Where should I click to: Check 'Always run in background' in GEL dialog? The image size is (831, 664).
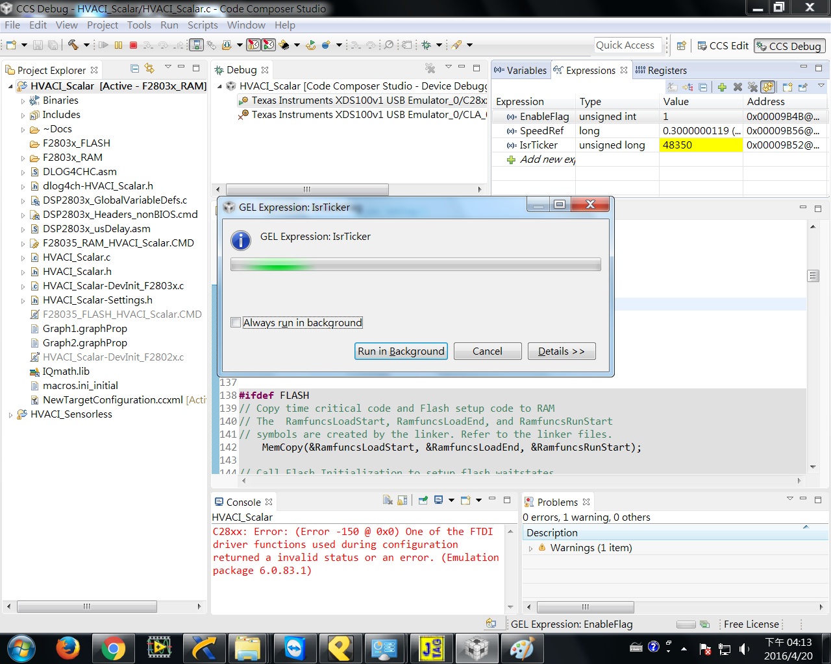coord(236,322)
